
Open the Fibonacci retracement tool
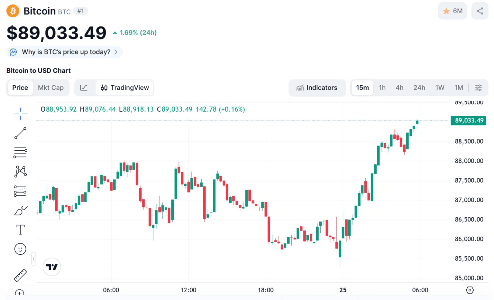20,152
